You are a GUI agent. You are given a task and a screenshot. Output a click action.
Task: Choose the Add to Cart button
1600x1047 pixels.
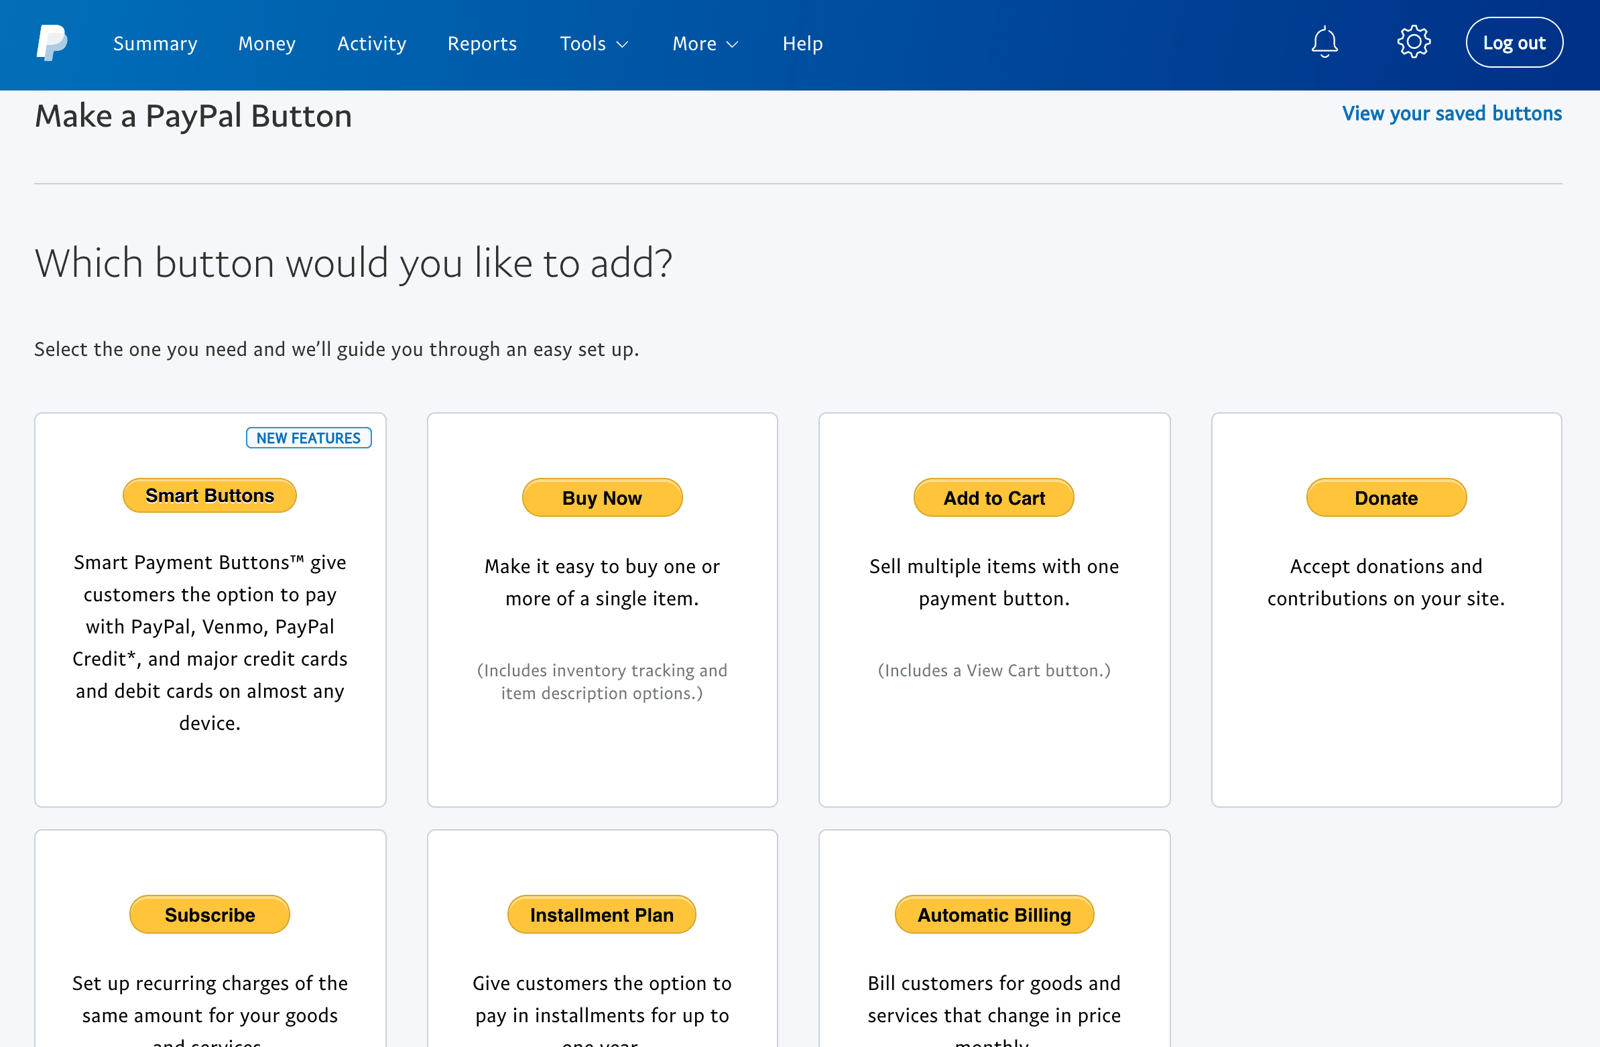[x=993, y=498]
